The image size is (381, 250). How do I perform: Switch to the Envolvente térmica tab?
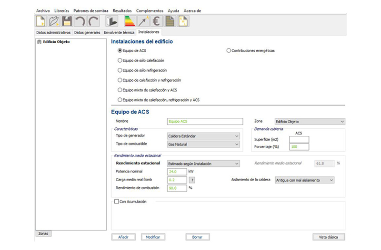coord(119,32)
